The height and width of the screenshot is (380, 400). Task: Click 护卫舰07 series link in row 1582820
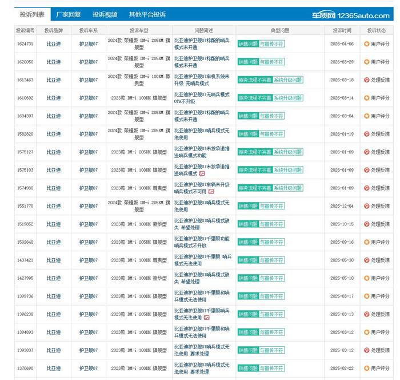[89, 134]
